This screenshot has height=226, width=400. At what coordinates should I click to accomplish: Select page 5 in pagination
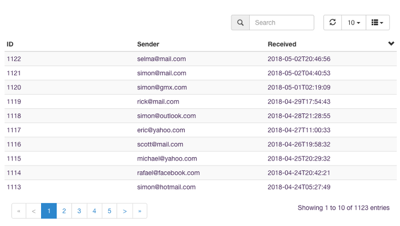pyautogui.click(x=110, y=211)
